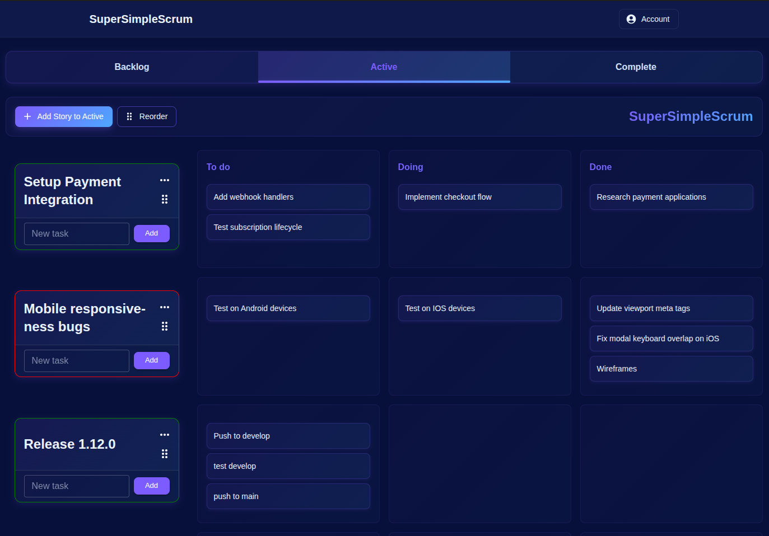Click the plus icon on Add Story to Active

click(x=27, y=116)
